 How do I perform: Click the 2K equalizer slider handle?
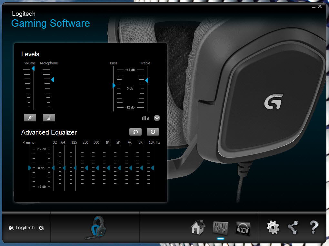[119, 168]
